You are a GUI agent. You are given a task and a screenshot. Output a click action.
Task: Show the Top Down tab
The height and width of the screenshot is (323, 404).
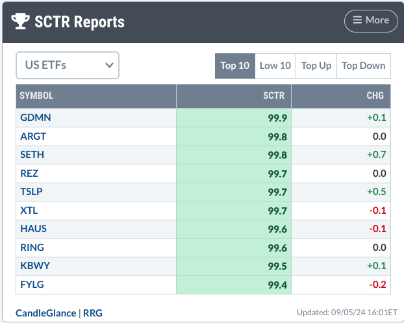[x=363, y=65]
